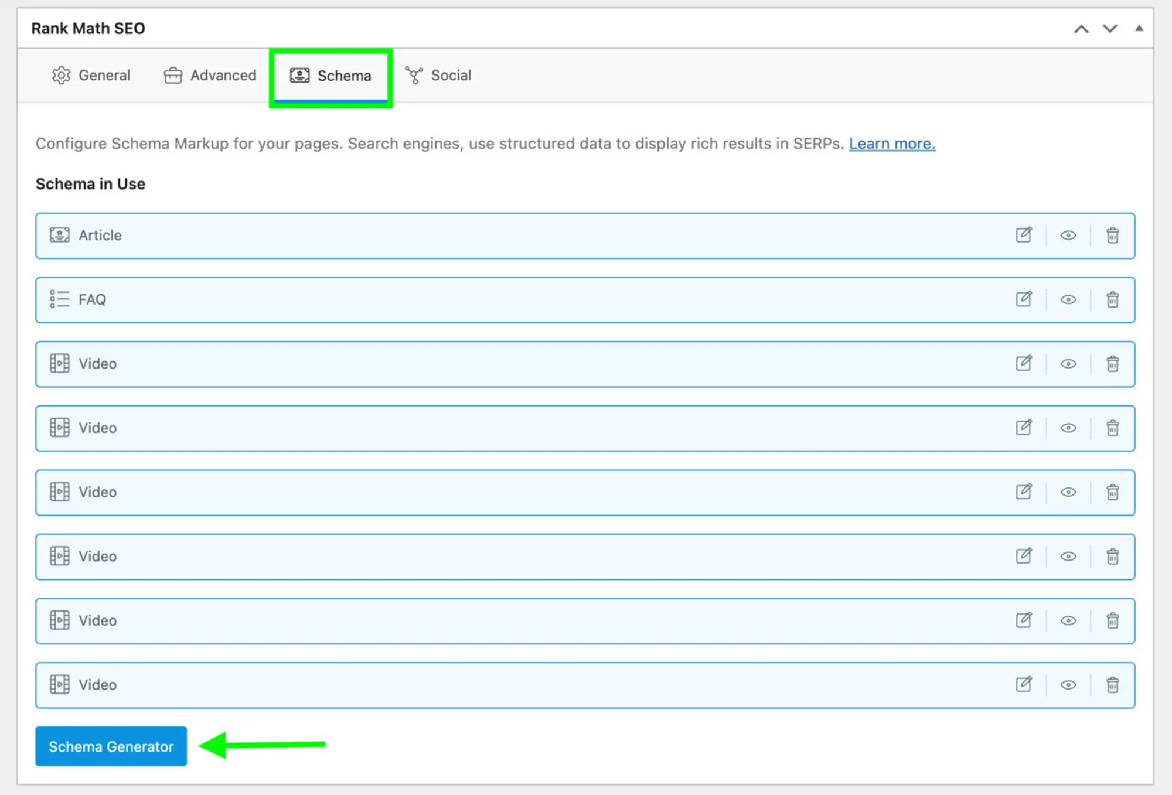The height and width of the screenshot is (795, 1172).
Task: Edit the first Video schema
Action: pyautogui.click(x=1024, y=363)
